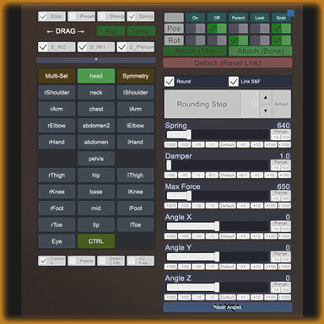
Task: Select the head body part
Action: coord(96,76)
